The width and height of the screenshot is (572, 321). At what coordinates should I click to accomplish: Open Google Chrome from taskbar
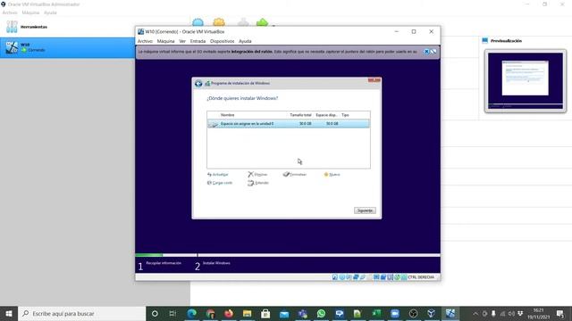click(211, 313)
